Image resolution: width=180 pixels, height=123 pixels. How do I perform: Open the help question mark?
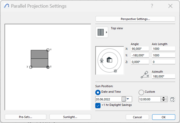pyautogui.click(x=152, y=6)
